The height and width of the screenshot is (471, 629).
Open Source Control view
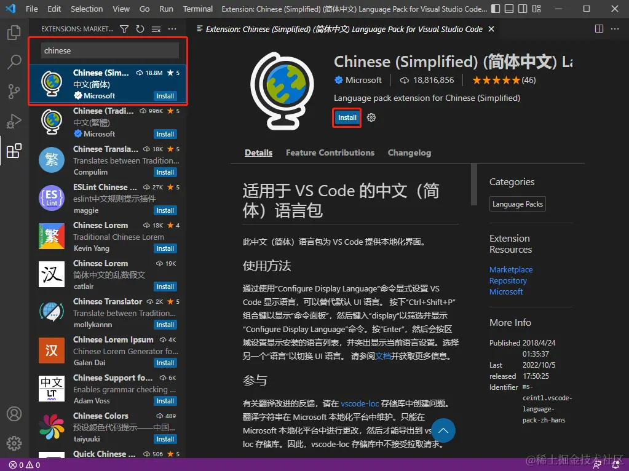[x=14, y=92]
